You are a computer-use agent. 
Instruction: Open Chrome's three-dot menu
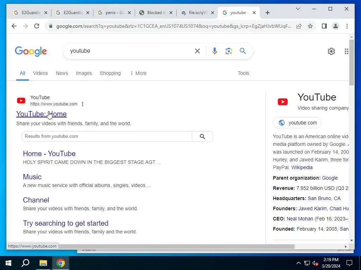347,26
